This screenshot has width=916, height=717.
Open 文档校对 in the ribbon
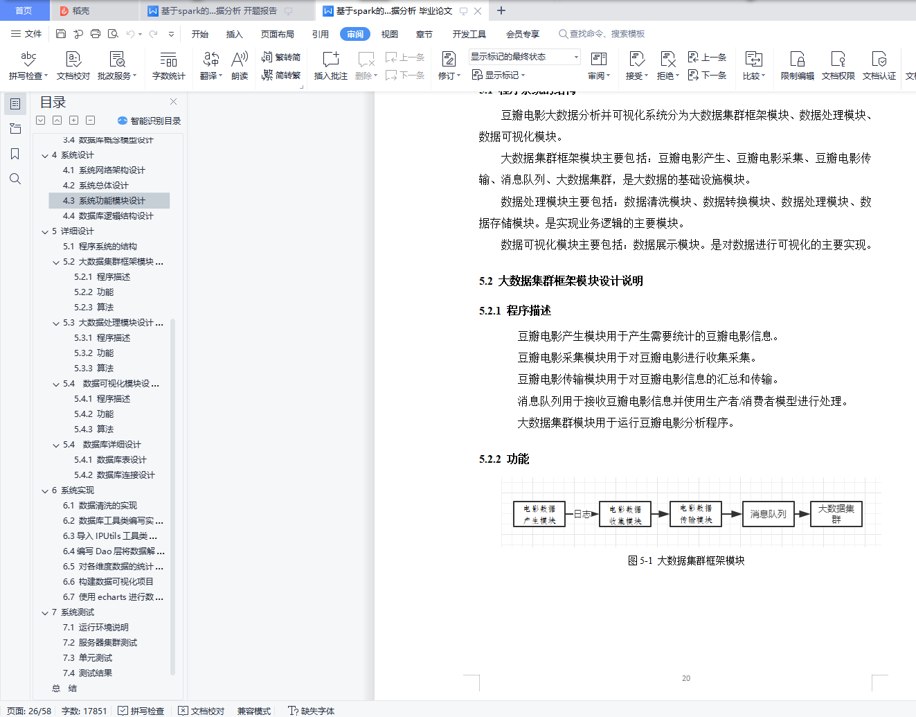(73, 66)
